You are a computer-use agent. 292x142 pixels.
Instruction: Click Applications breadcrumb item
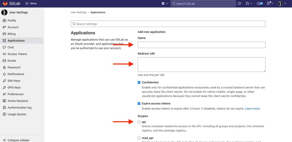pos(98,12)
